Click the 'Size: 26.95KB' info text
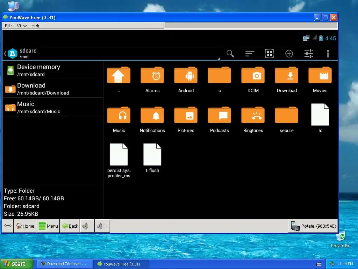The height and width of the screenshot is (269, 358). [21, 214]
